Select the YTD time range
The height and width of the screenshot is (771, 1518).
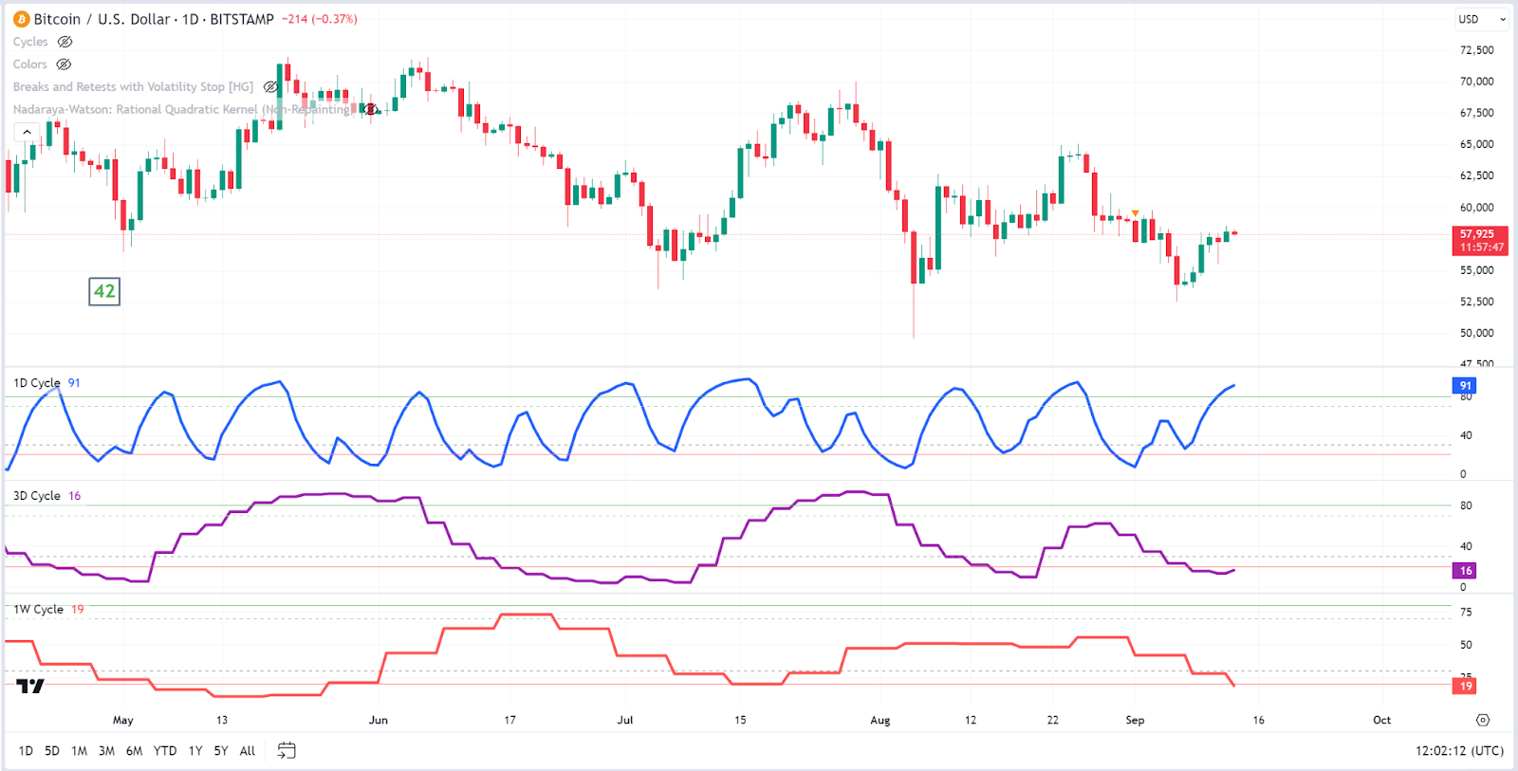coord(165,750)
